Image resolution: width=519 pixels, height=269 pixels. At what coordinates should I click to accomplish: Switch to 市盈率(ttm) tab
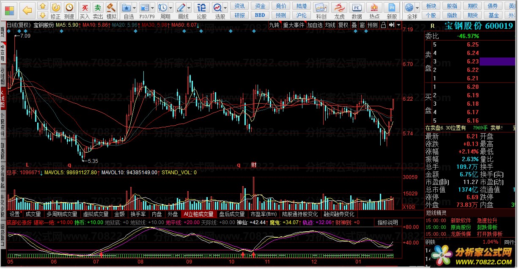click(263, 214)
